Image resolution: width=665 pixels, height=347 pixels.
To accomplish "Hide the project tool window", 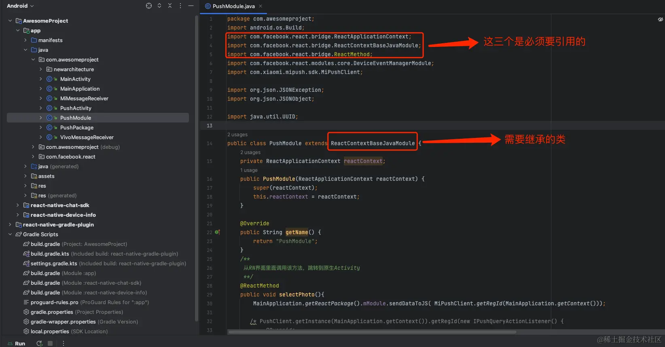I will coord(191,6).
